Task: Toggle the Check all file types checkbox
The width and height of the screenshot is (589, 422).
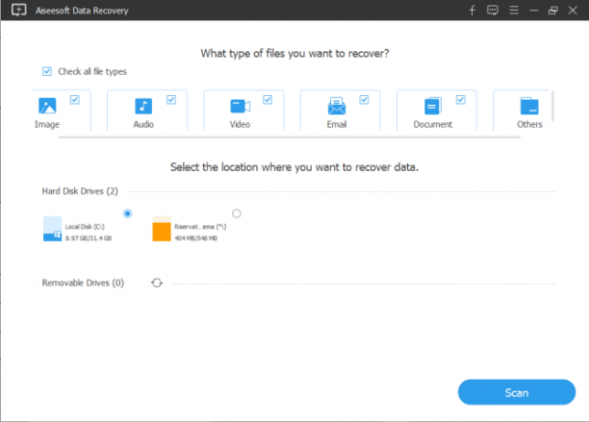Action: click(47, 71)
